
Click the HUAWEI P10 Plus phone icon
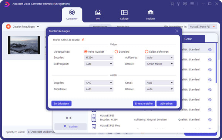94,126
